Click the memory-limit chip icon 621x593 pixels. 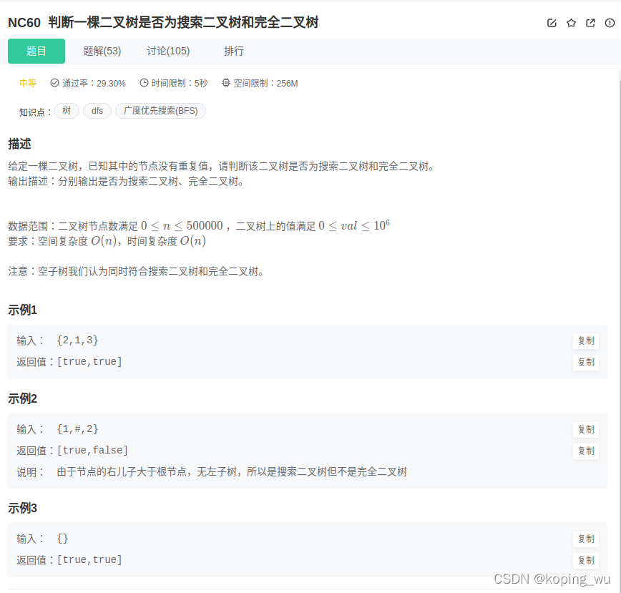(226, 83)
